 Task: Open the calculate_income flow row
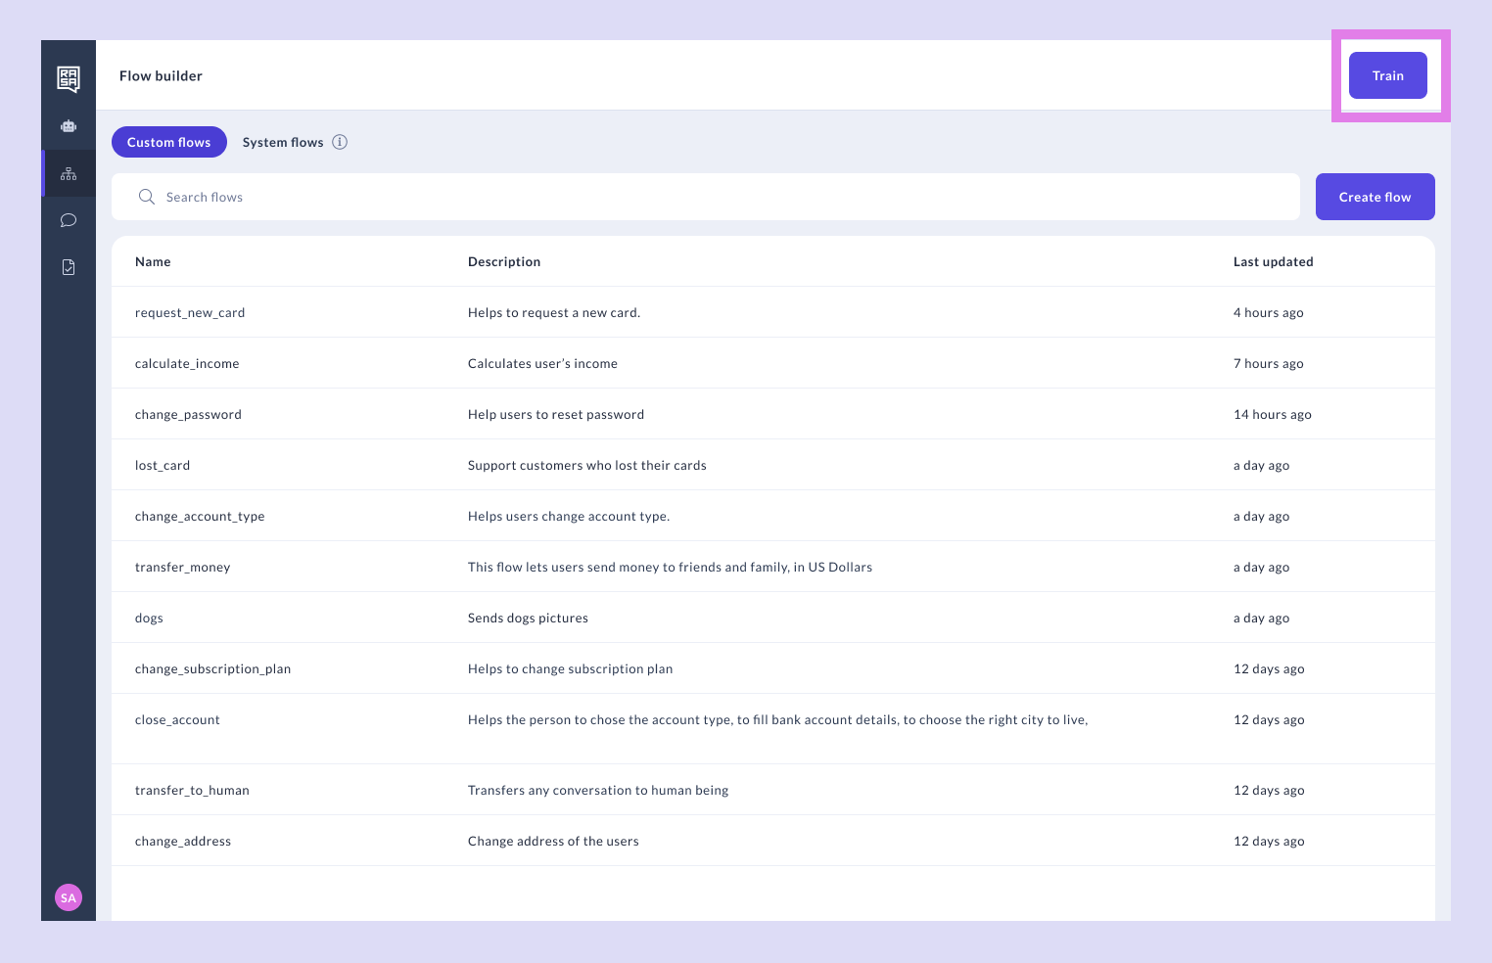[187, 364]
